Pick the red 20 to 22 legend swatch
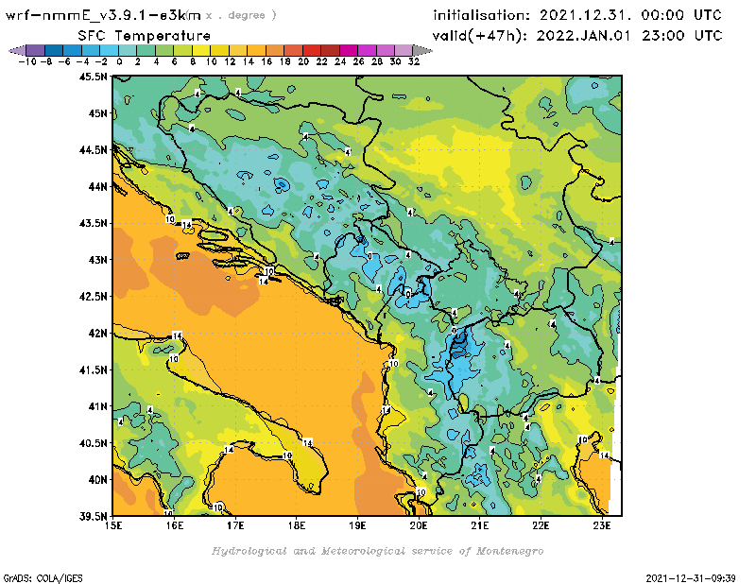 coord(312,50)
